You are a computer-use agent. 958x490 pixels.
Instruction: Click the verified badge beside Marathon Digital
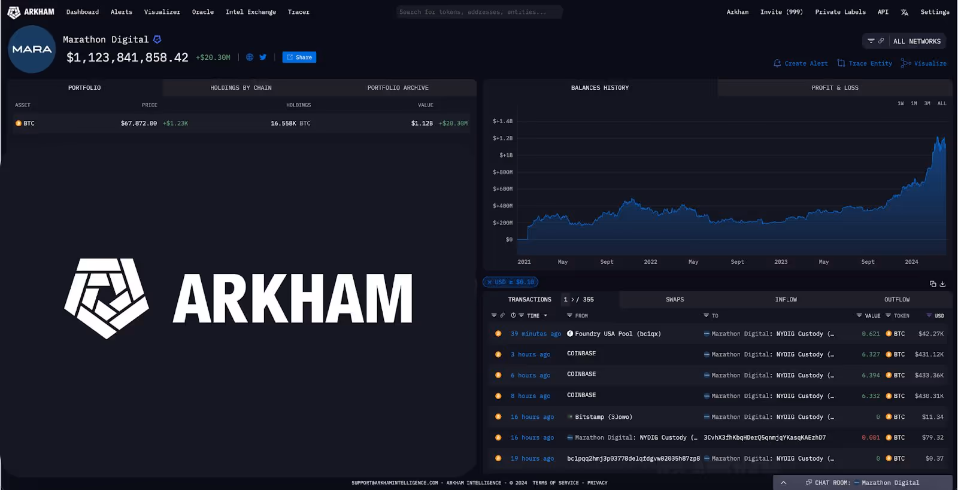point(157,39)
